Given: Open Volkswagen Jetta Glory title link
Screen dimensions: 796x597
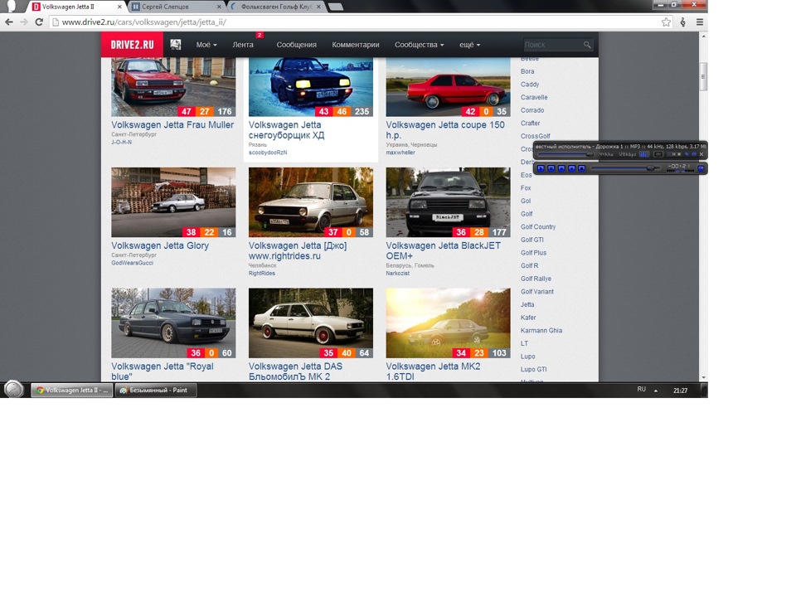Looking at the screenshot, I should [160, 245].
